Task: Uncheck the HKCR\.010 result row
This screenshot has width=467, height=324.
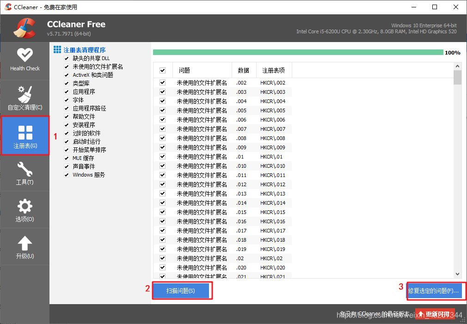Action: click(x=163, y=165)
